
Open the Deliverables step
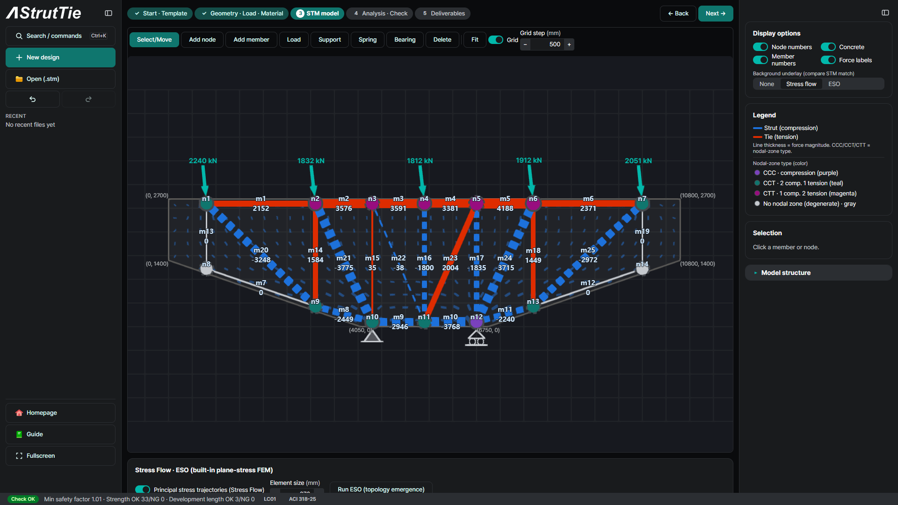(443, 14)
